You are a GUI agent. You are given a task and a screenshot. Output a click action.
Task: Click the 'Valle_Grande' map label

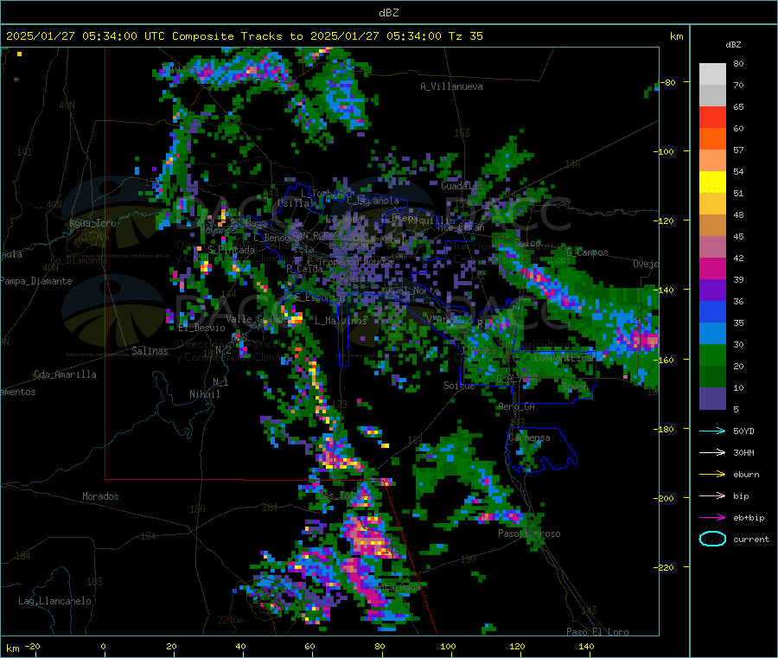tap(257, 319)
